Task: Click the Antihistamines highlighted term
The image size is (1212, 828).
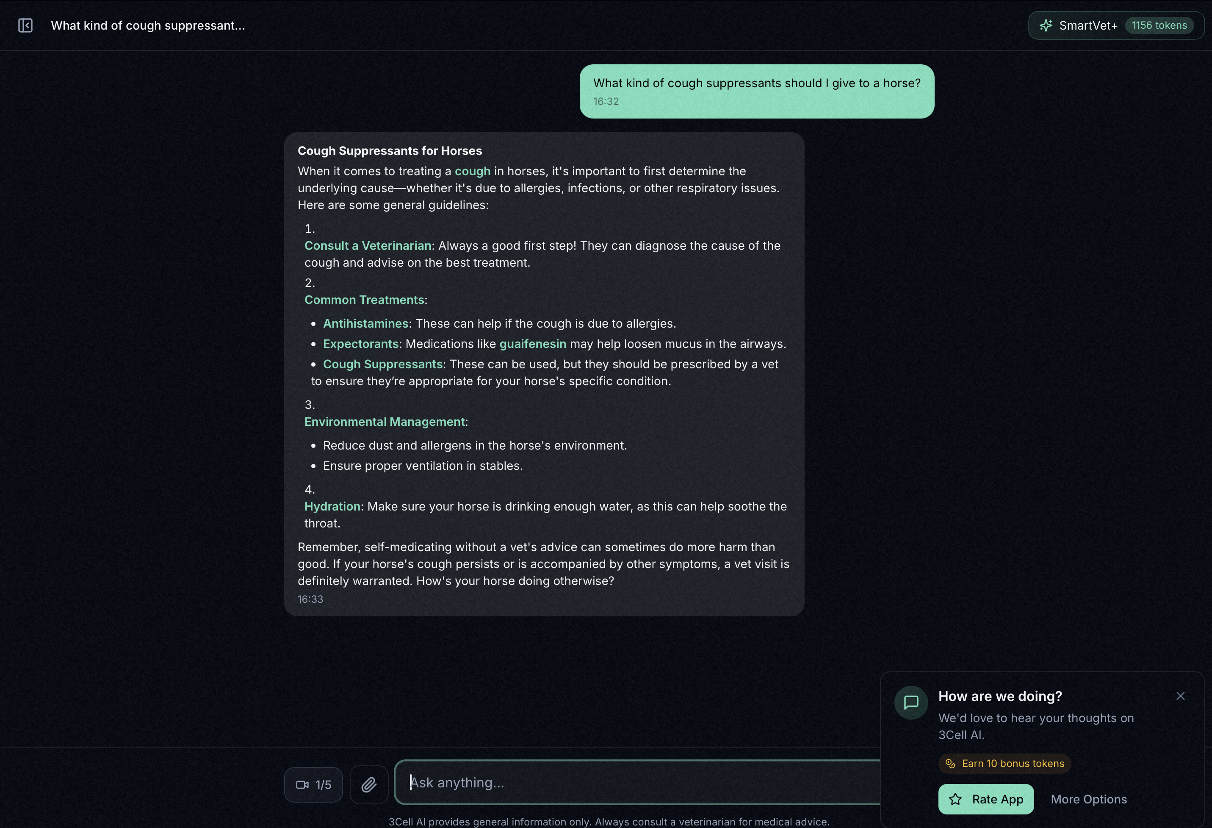Action: pos(365,323)
